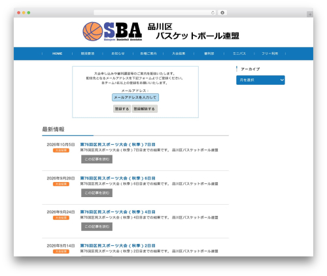Click the browser address bar

pyautogui.click(x=154, y=12)
